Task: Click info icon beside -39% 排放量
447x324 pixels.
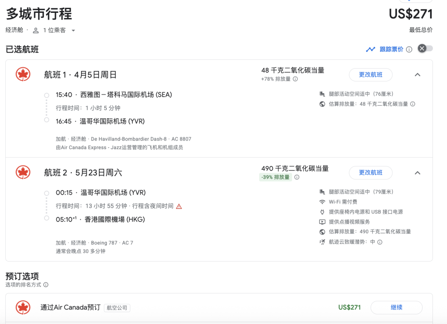Action: pyautogui.click(x=297, y=177)
